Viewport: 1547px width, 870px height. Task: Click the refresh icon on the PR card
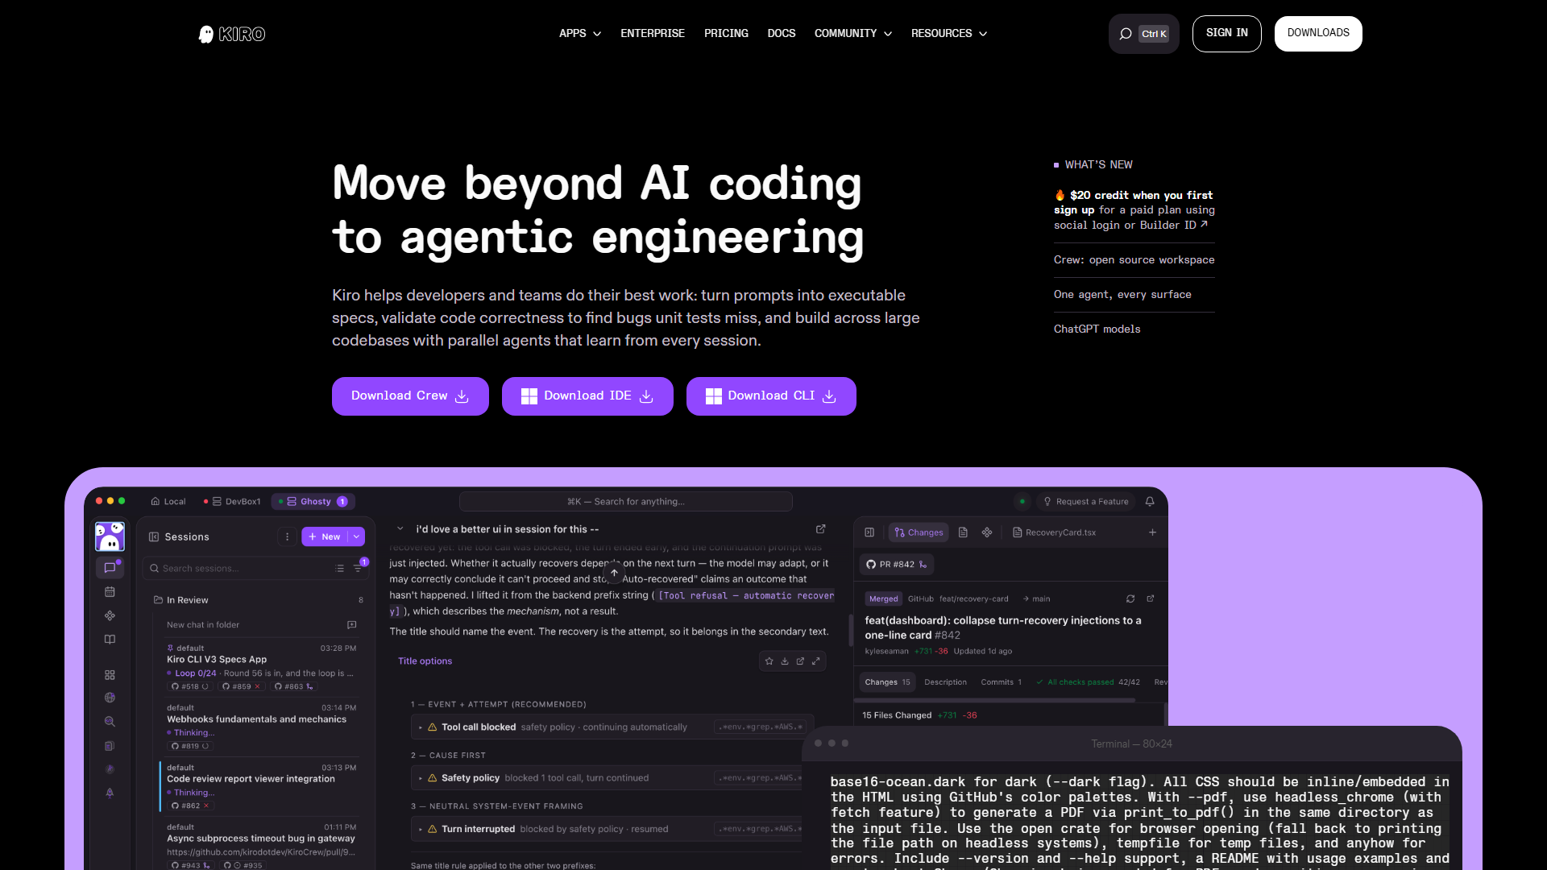tap(1130, 599)
